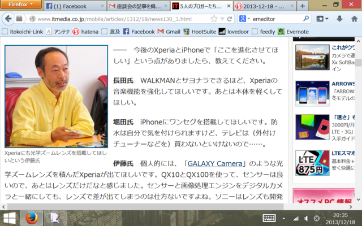The image size is (362, 226).
Task: Click the vertical scrollbar thumb
Action: click(358, 63)
